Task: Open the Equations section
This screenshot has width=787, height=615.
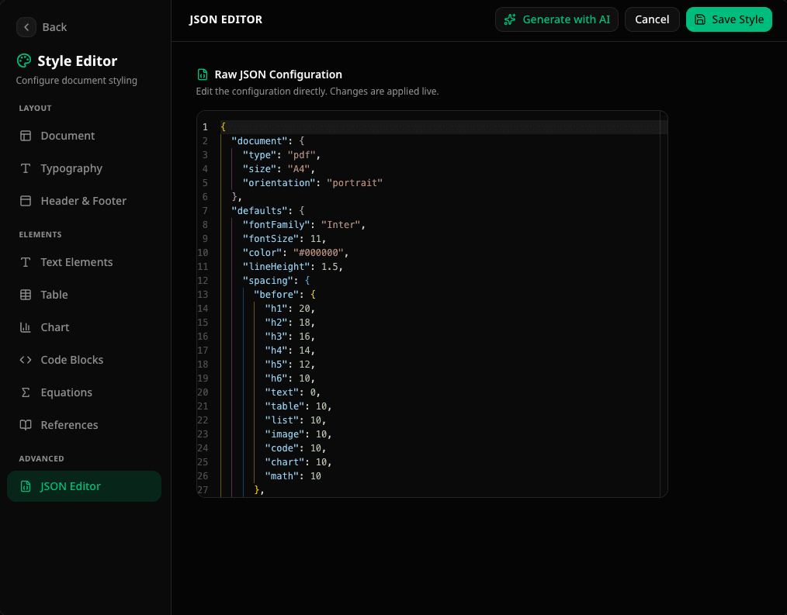Action: (x=85, y=392)
